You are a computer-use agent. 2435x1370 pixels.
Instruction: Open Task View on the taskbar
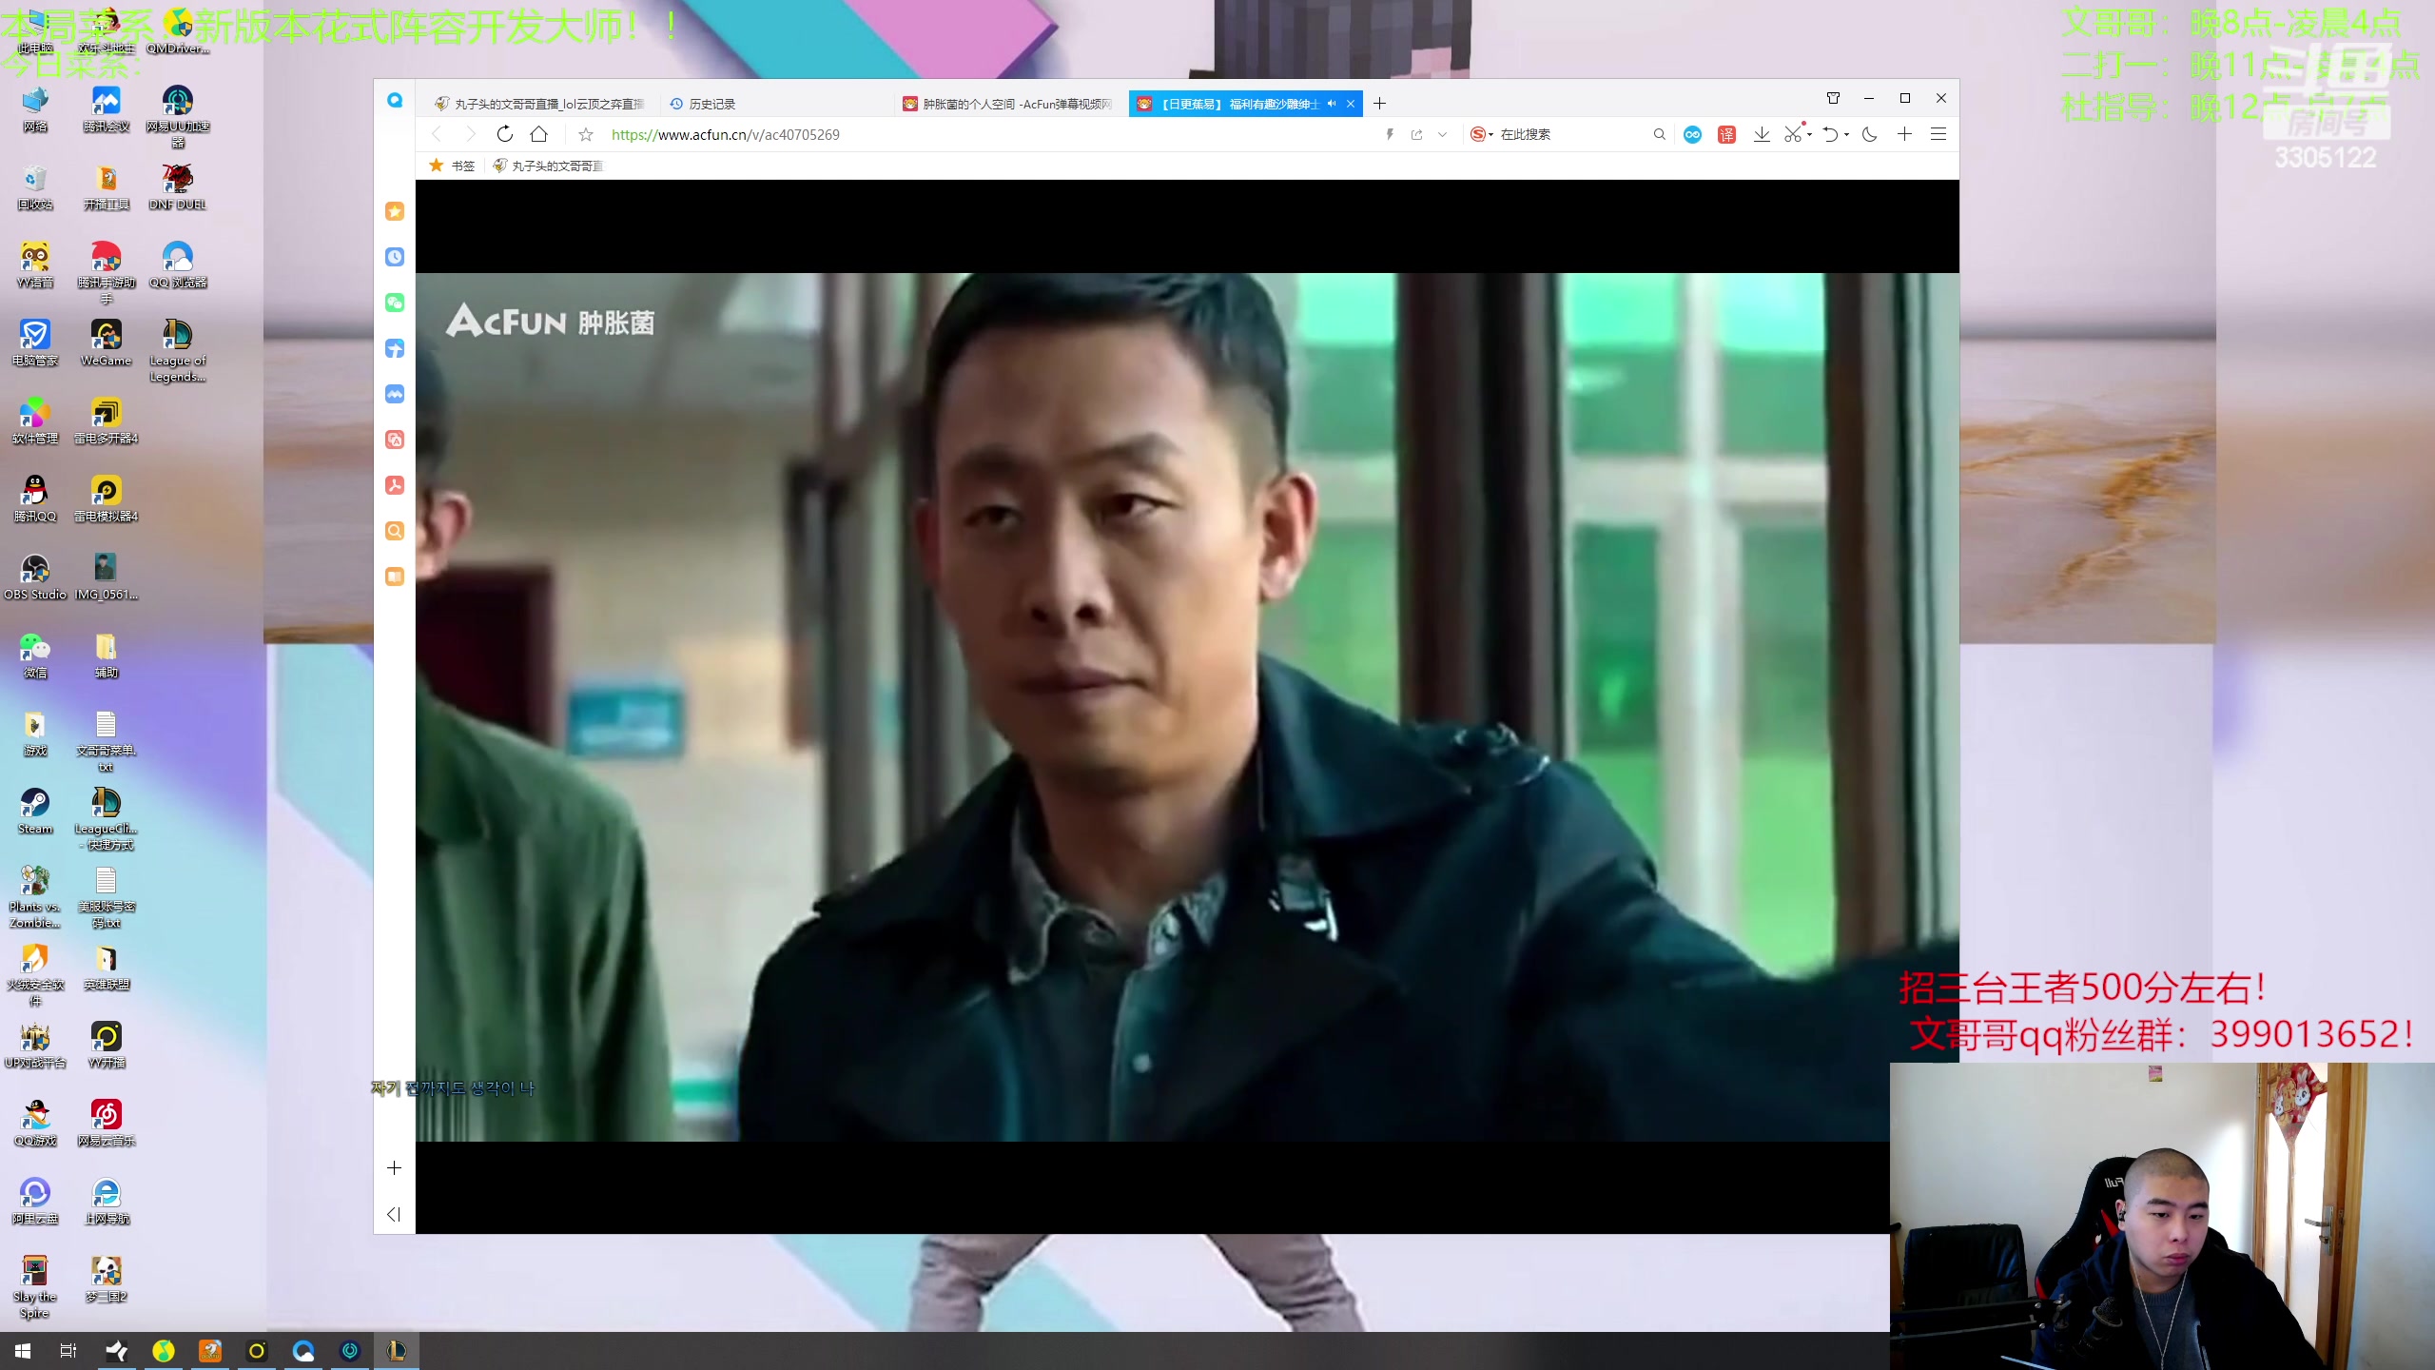click(68, 1351)
